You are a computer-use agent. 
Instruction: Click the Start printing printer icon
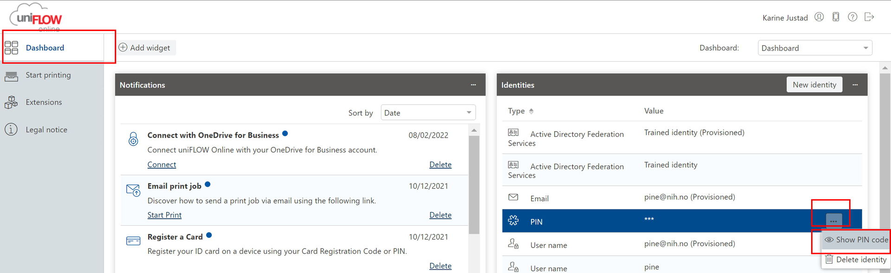tap(11, 76)
